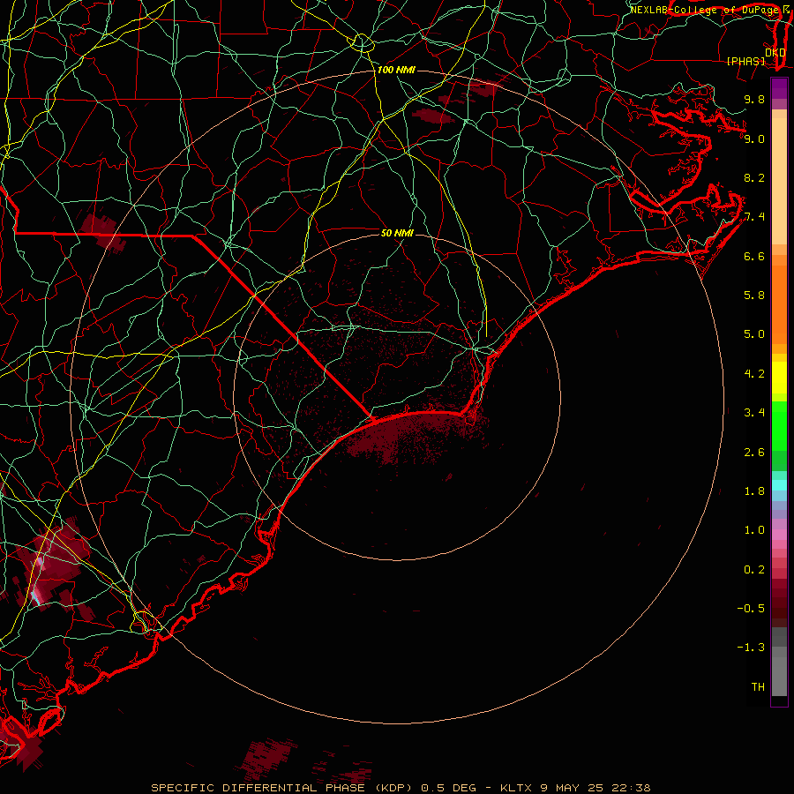Pick the cyan band on the color bar

coord(779,485)
